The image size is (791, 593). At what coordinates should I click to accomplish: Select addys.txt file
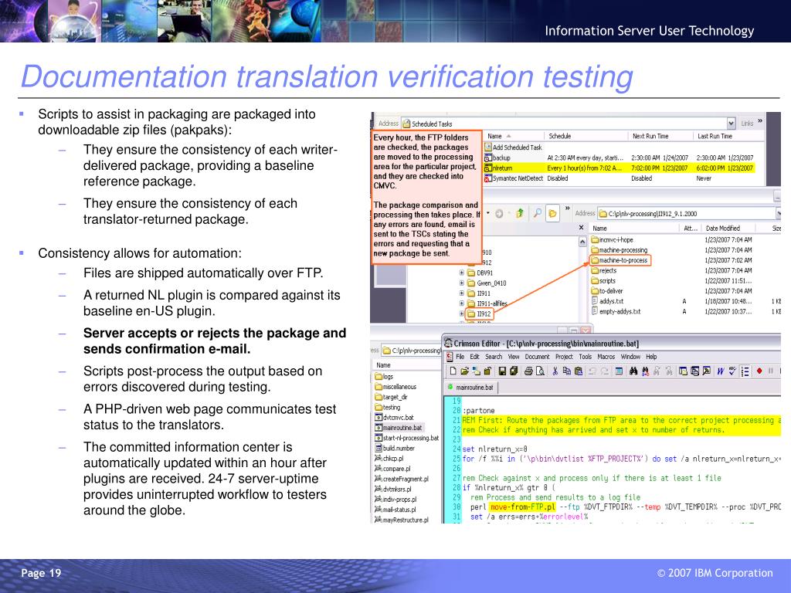(607, 301)
